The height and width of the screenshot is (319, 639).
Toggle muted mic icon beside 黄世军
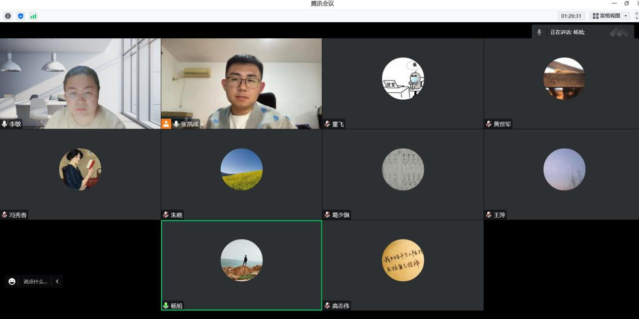pos(489,124)
